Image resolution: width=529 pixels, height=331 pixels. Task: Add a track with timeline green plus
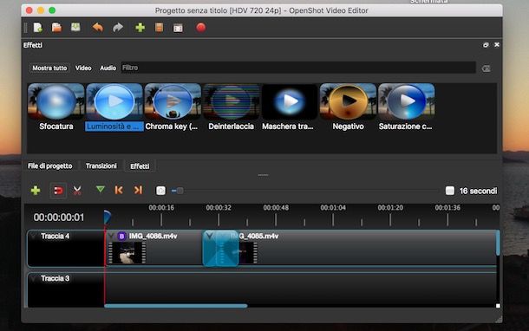point(36,191)
